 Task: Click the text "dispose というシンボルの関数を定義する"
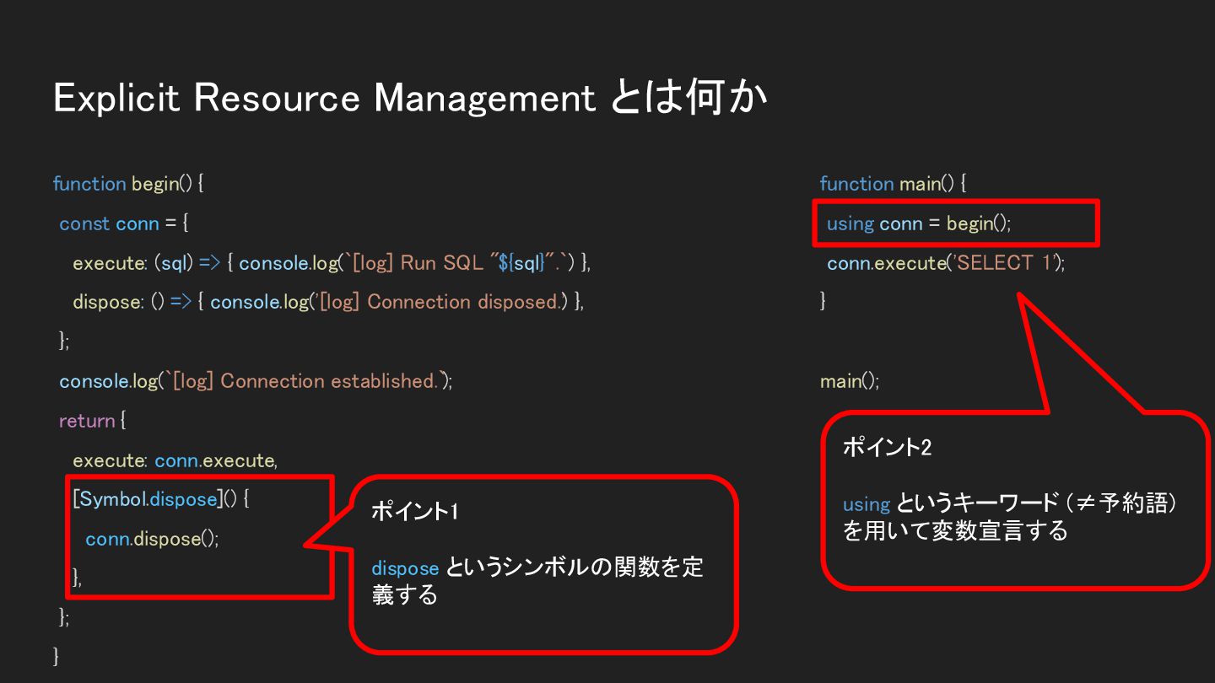[537, 581]
